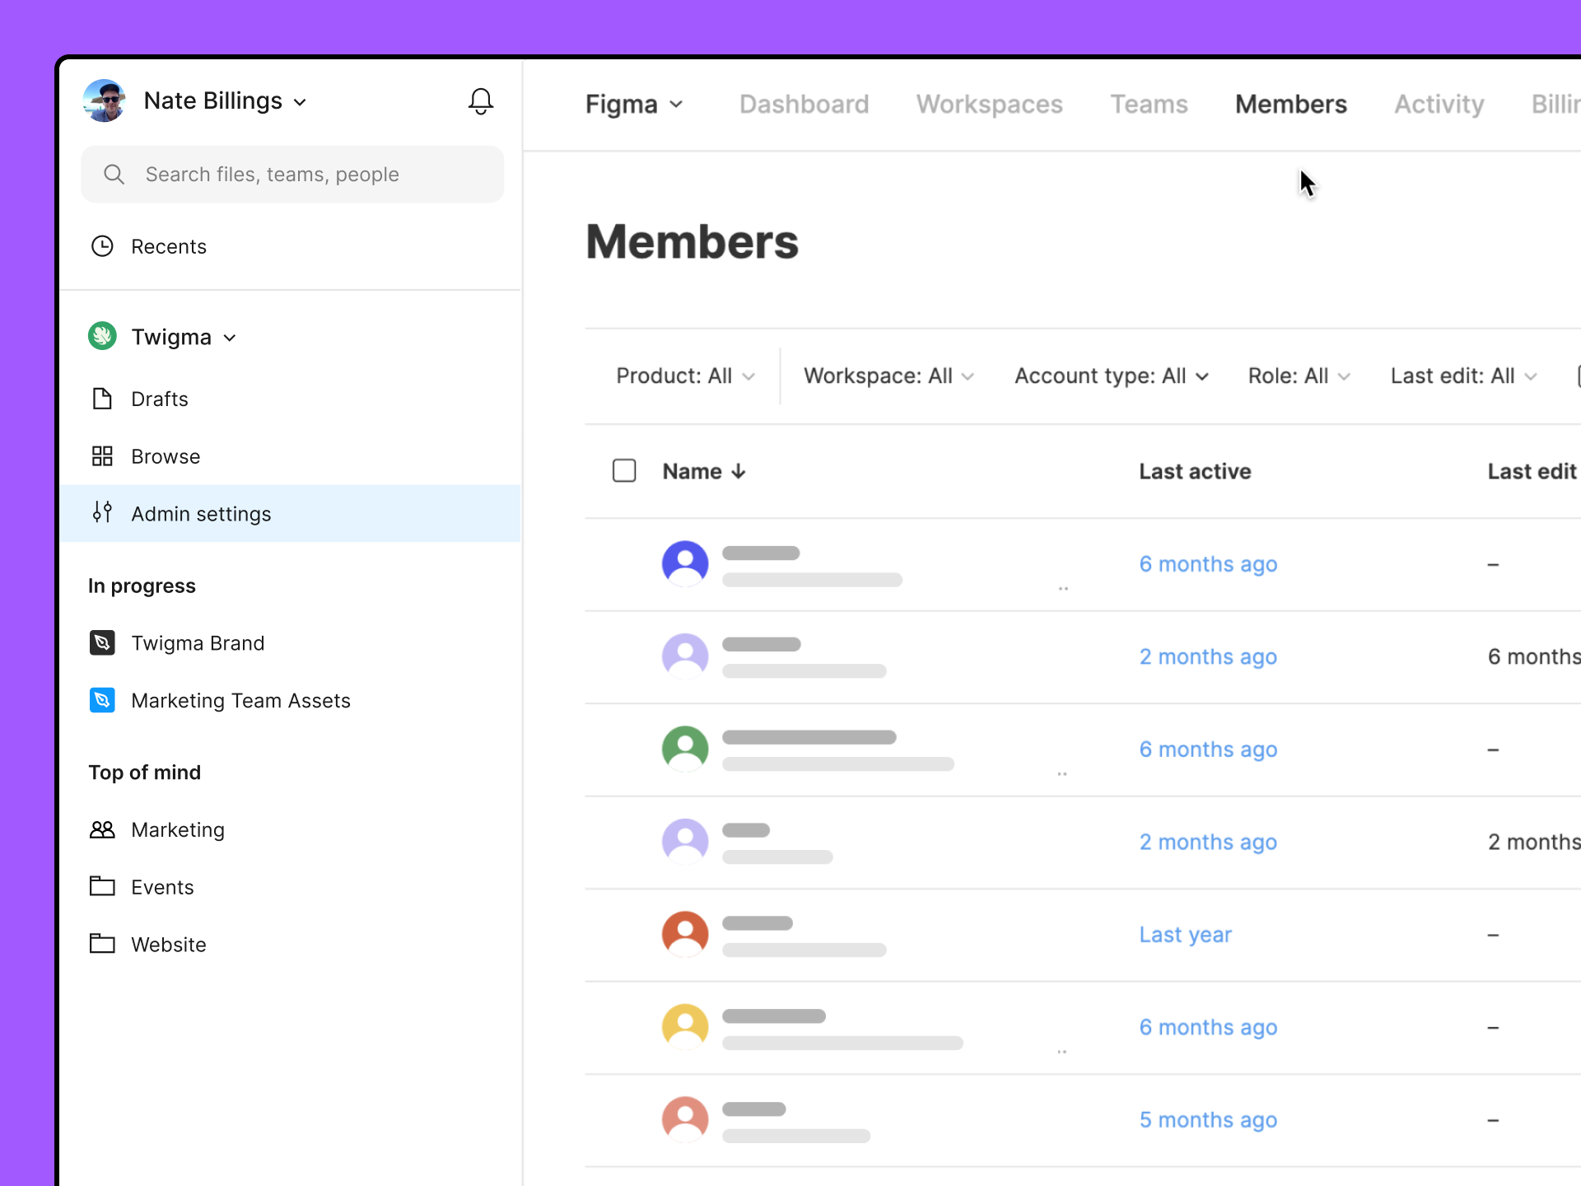Open Drafts via the document icon

click(x=102, y=399)
